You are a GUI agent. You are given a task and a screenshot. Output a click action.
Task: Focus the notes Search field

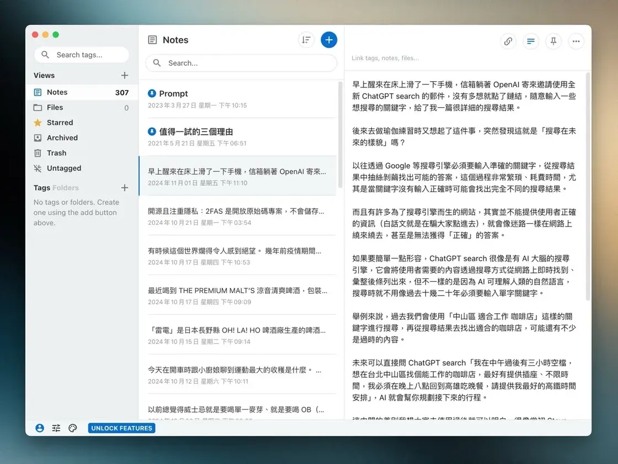[x=241, y=63]
